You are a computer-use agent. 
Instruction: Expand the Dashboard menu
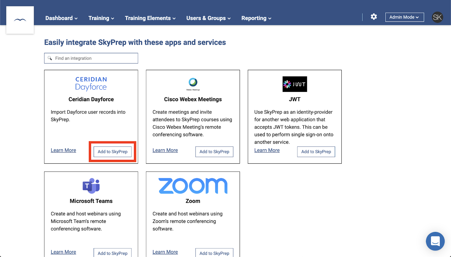click(61, 18)
